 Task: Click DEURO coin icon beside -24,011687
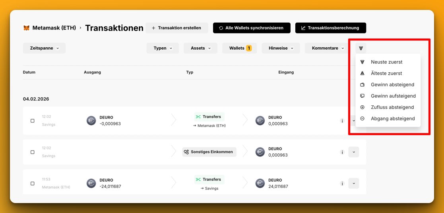point(91,183)
